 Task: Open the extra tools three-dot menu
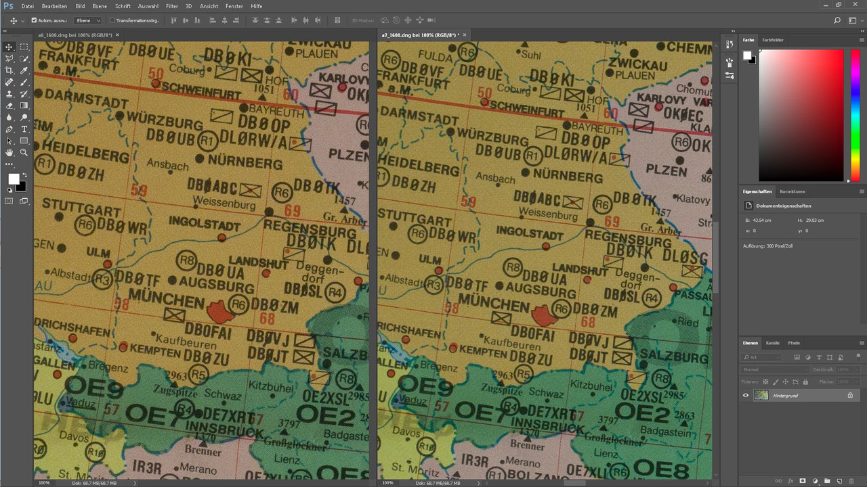(9, 164)
